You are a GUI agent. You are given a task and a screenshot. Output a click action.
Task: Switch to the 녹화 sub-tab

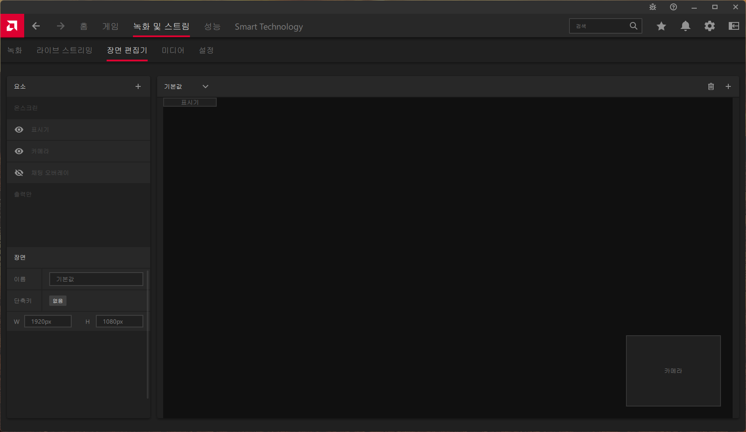pyautogui.click(x=15, y=50)
